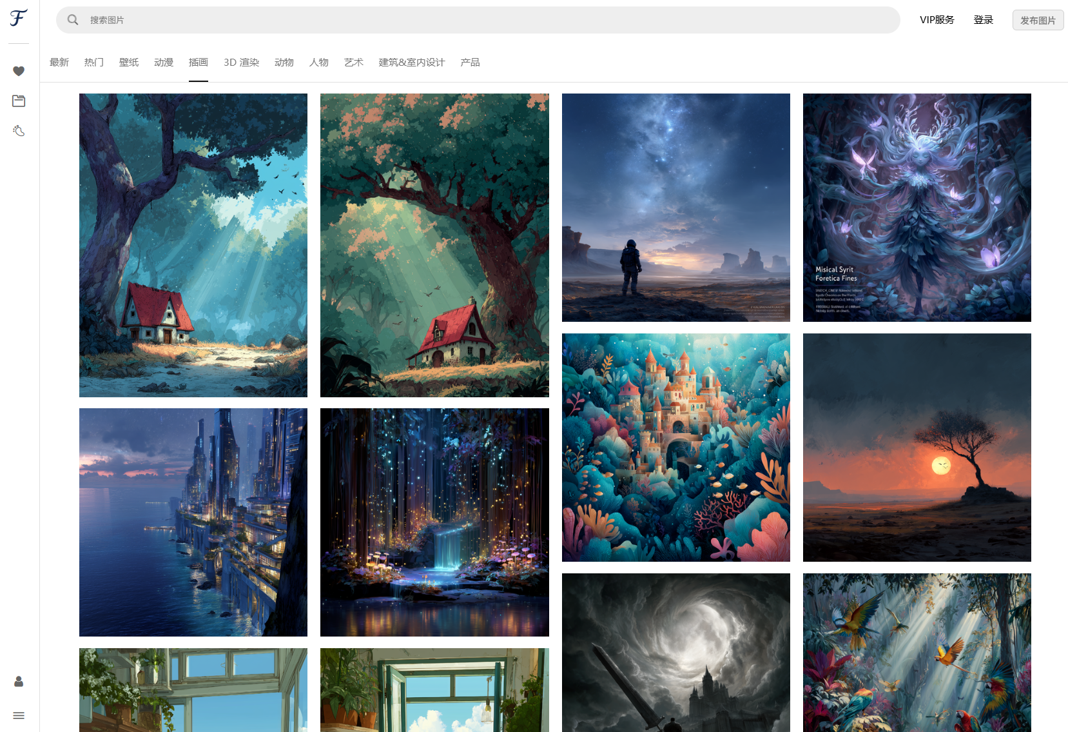Viewport: 1068px width, 732px height.
Task: Open the 登录 login link
Action: tap(983, 20)
